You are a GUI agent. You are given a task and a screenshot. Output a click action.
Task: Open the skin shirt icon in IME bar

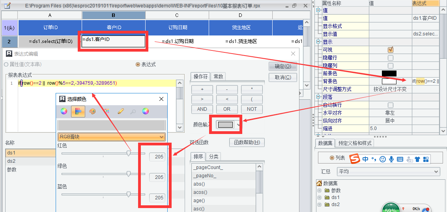coord(418,159)
